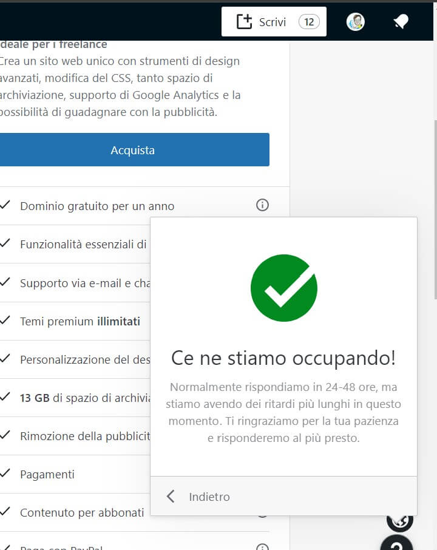Click the checkmark beside Temi premium illimitati

(x=5, y=321)
